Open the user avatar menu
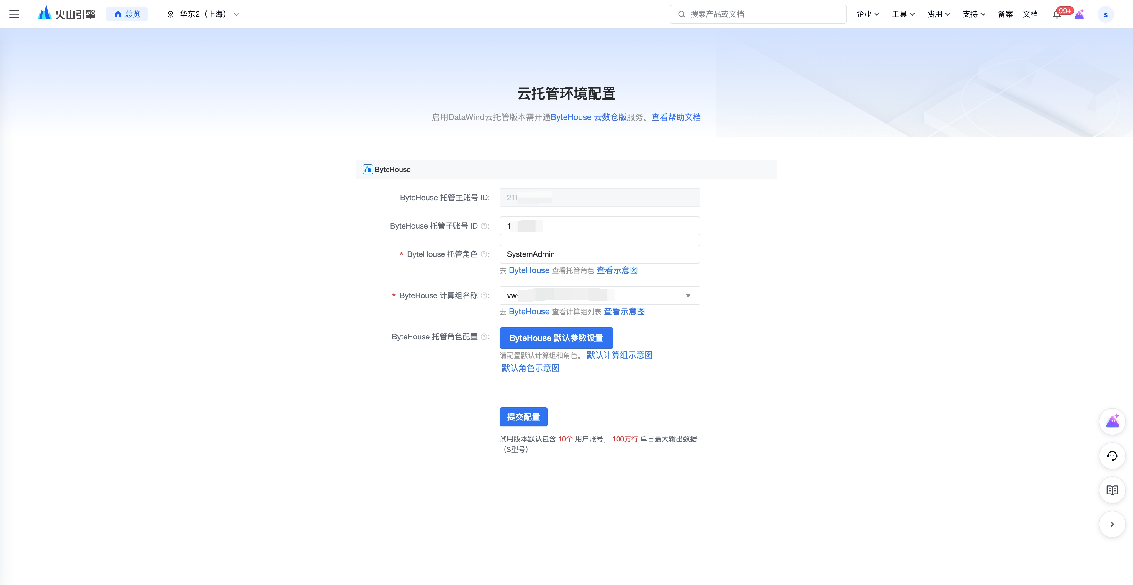1133x585 pixels. point(1105,14)
